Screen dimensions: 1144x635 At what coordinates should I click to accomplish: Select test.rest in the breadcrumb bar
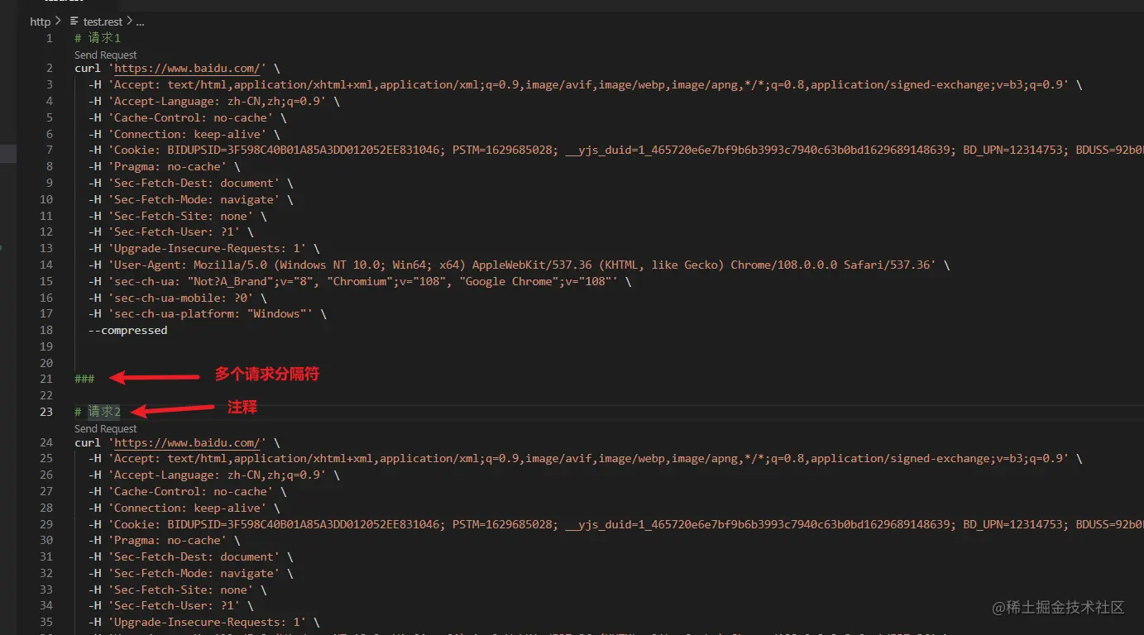pos(101,21)
